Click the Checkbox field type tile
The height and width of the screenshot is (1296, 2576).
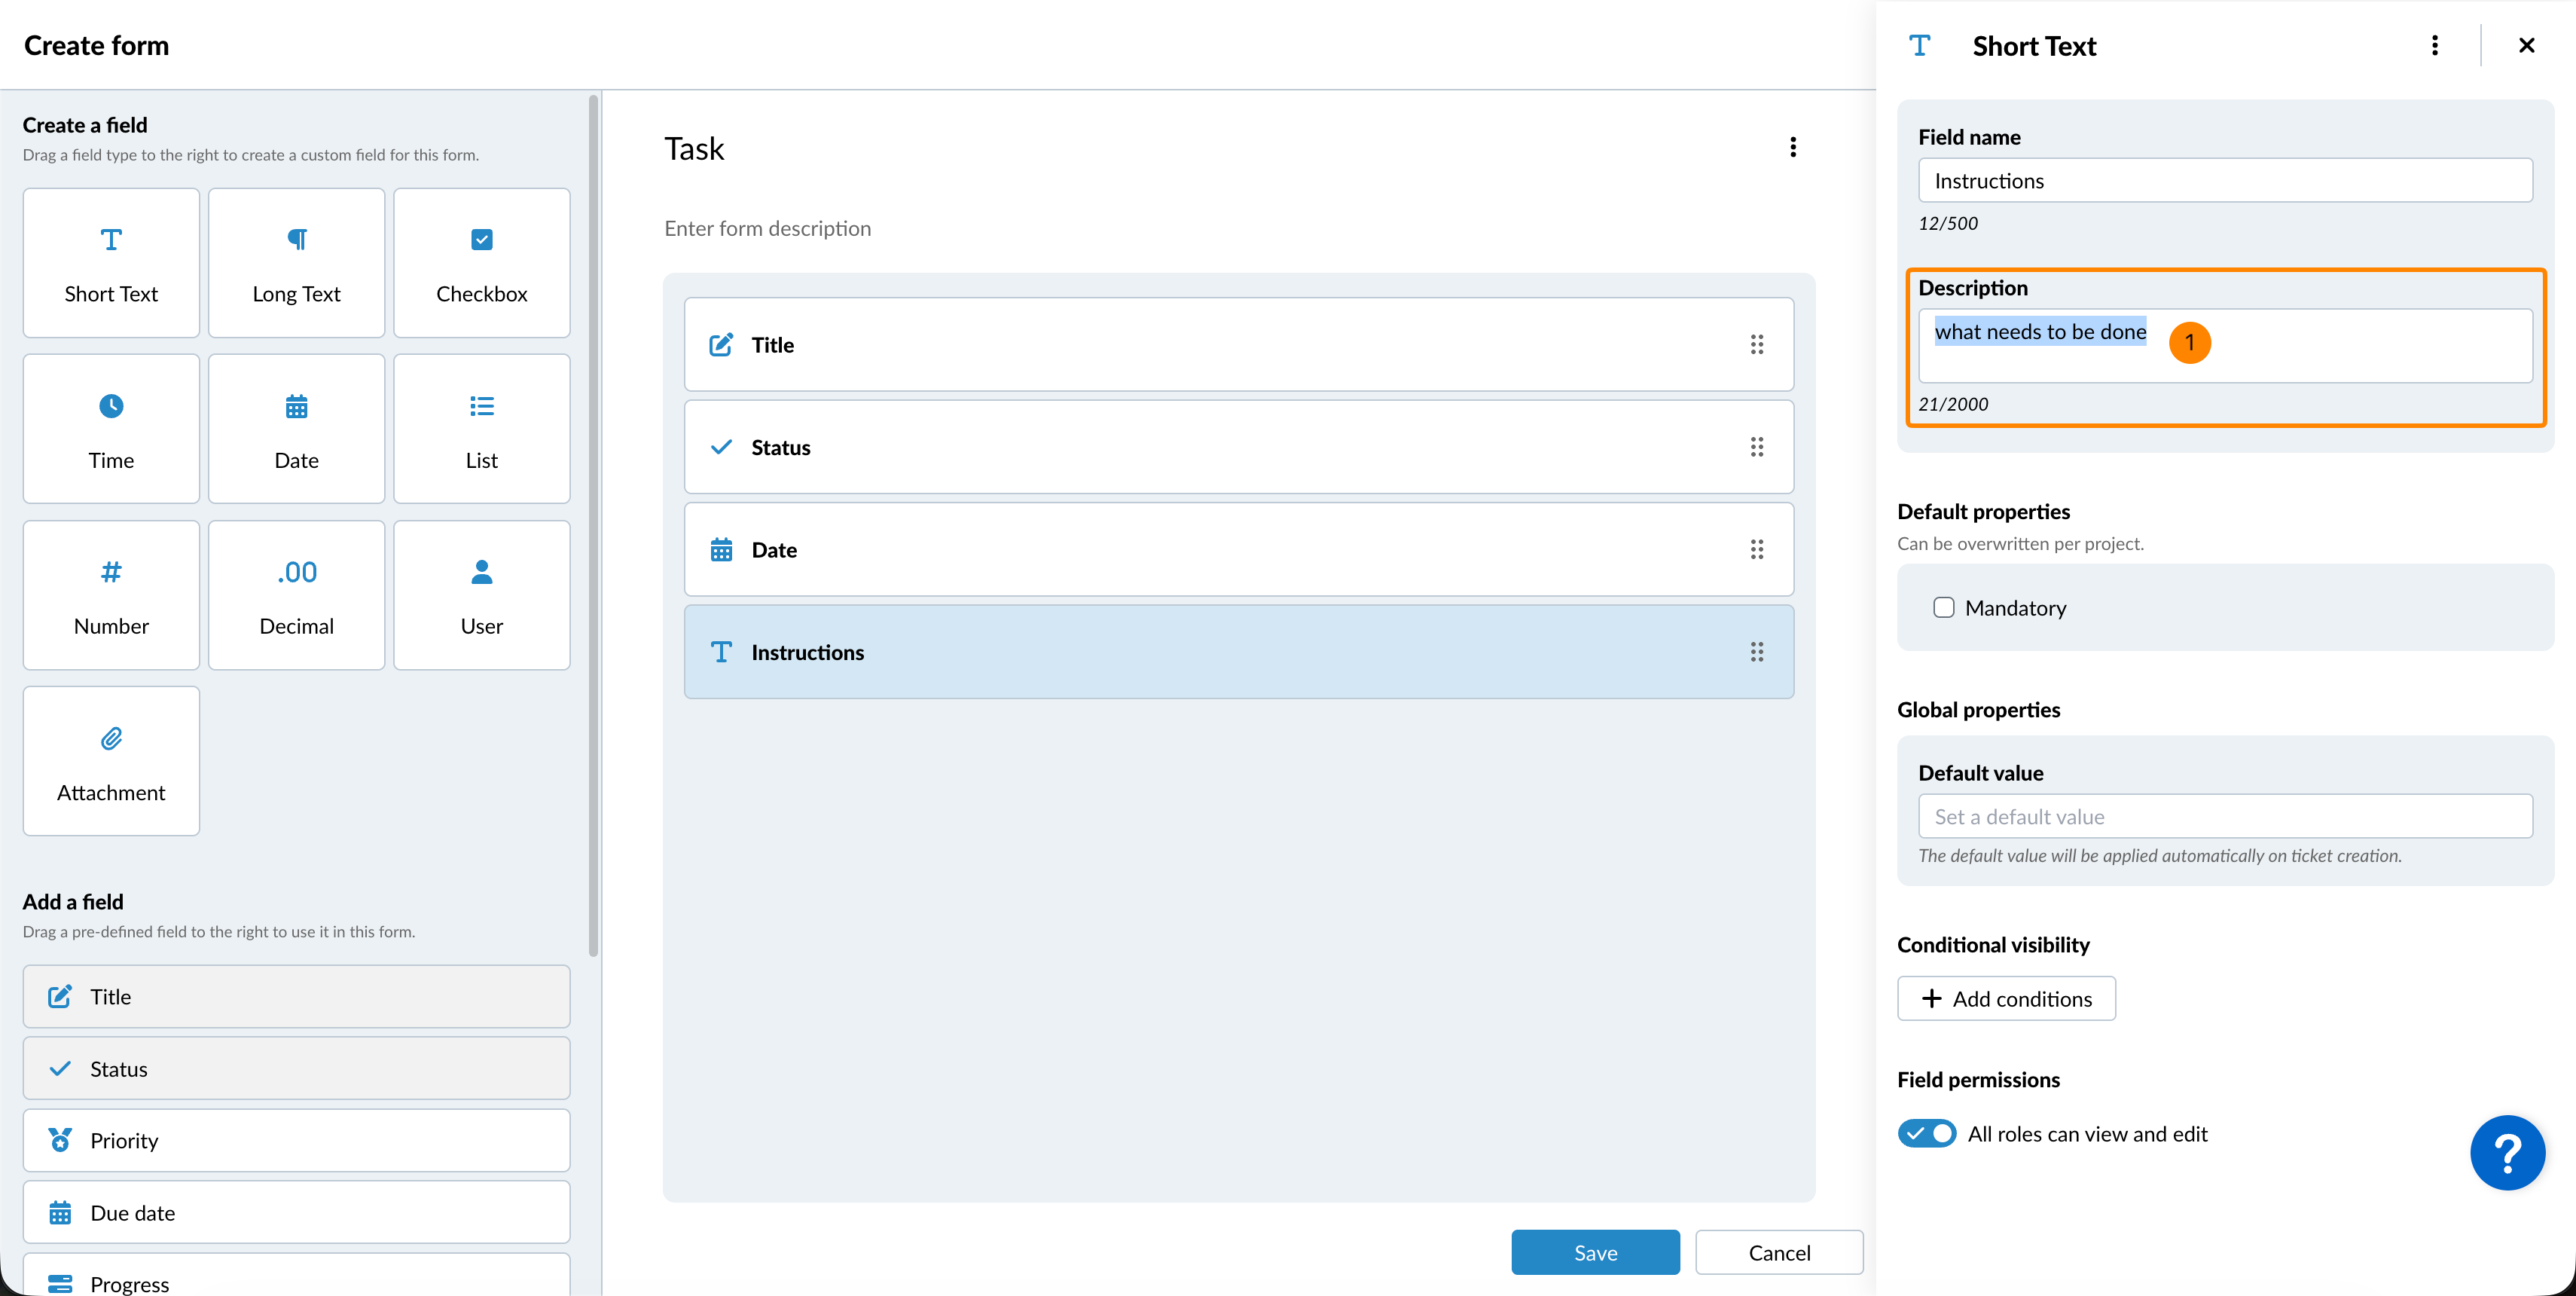481,263
